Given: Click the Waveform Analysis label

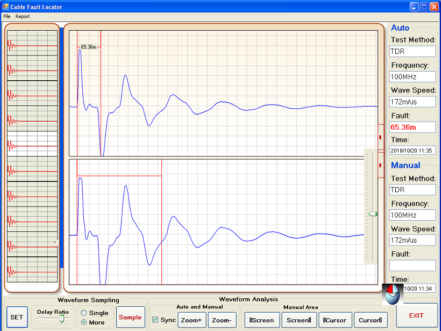Looking at the screenshot, I should (248, 299).
